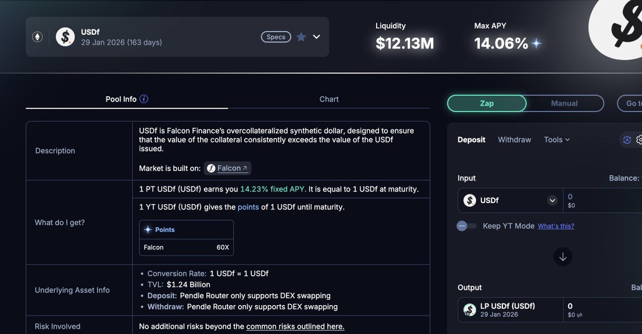
Task: Open the Specs badge
Action: (276, 37)
